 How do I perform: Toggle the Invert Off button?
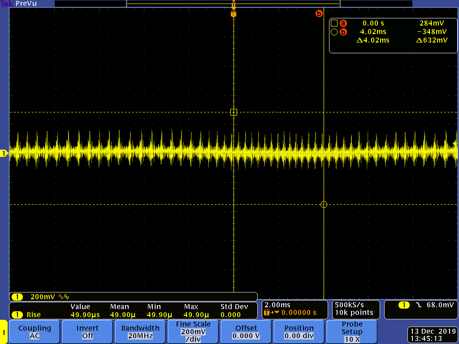point(87,332)
